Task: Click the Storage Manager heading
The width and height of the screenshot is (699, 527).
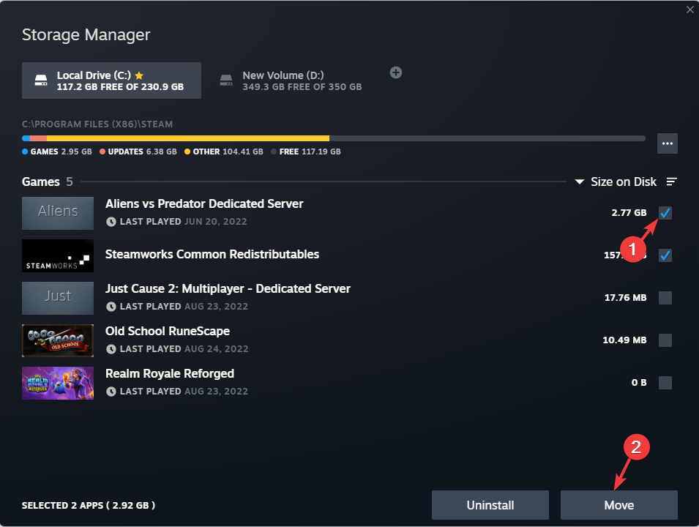Action: tap(86, 35)
